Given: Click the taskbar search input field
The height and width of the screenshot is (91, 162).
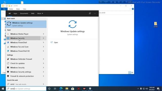Looking at the screenshot, I should tap(26, 89).
